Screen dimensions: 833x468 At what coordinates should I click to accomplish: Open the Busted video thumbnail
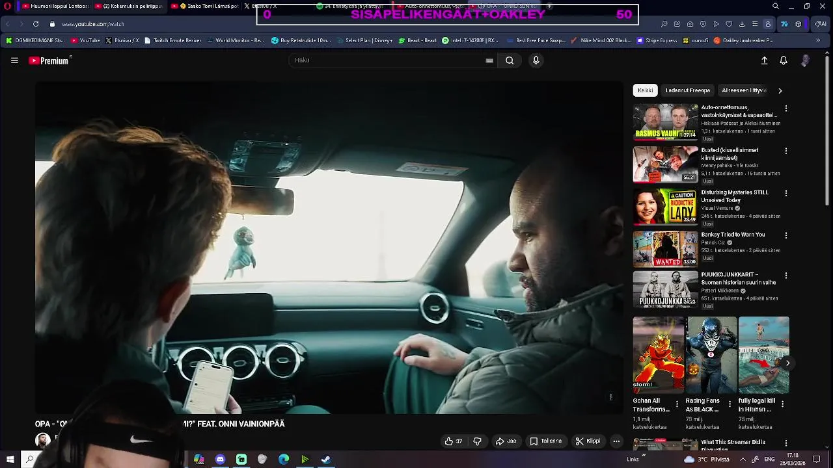(x=665, y=164)
